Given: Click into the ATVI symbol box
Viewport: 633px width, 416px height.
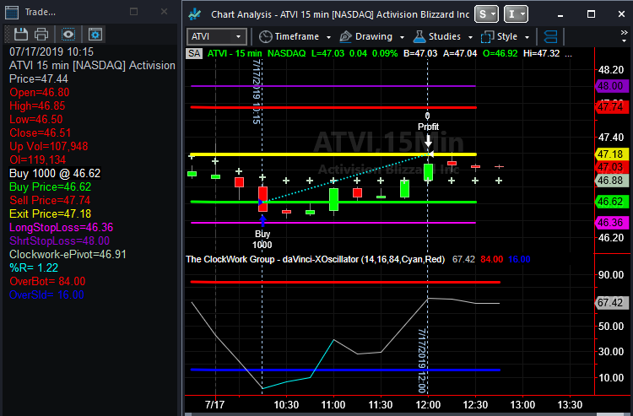Looking at the screenshot, I should (211, 37).
